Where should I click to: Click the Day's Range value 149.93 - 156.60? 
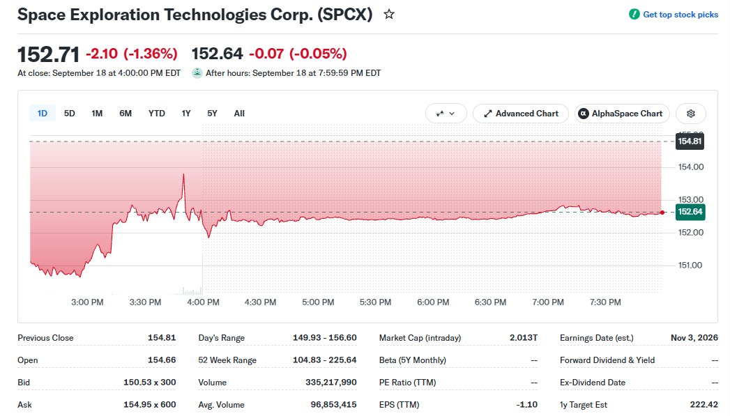(324, 338)
